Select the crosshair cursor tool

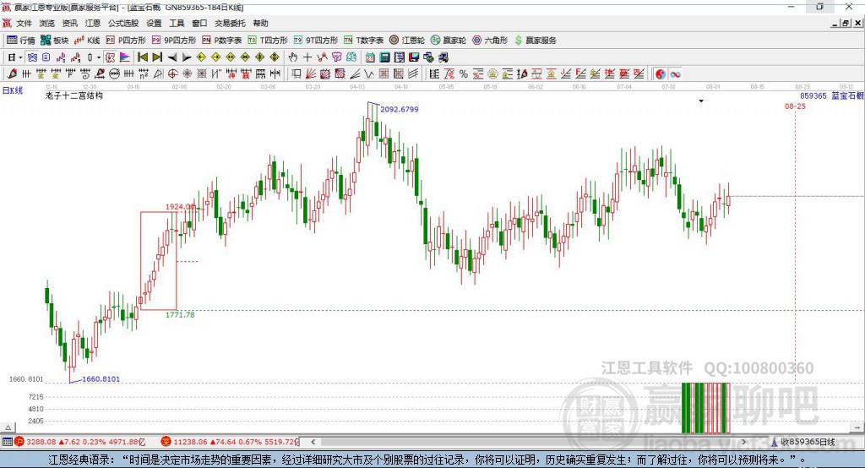tap(307, 57)
